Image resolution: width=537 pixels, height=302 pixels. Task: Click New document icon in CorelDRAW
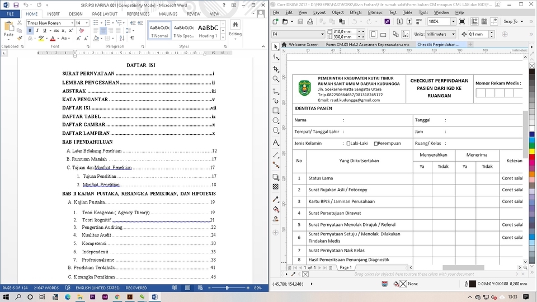275,22
